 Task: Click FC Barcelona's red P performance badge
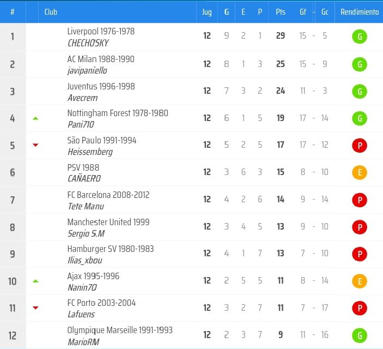click(x=359, y=200)
